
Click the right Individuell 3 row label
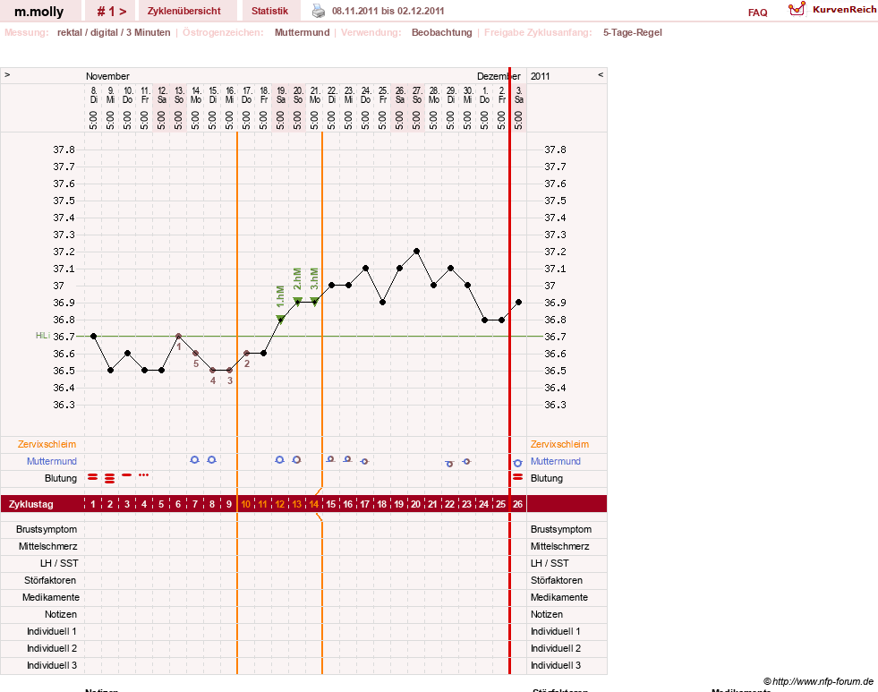tap(556, 666)
